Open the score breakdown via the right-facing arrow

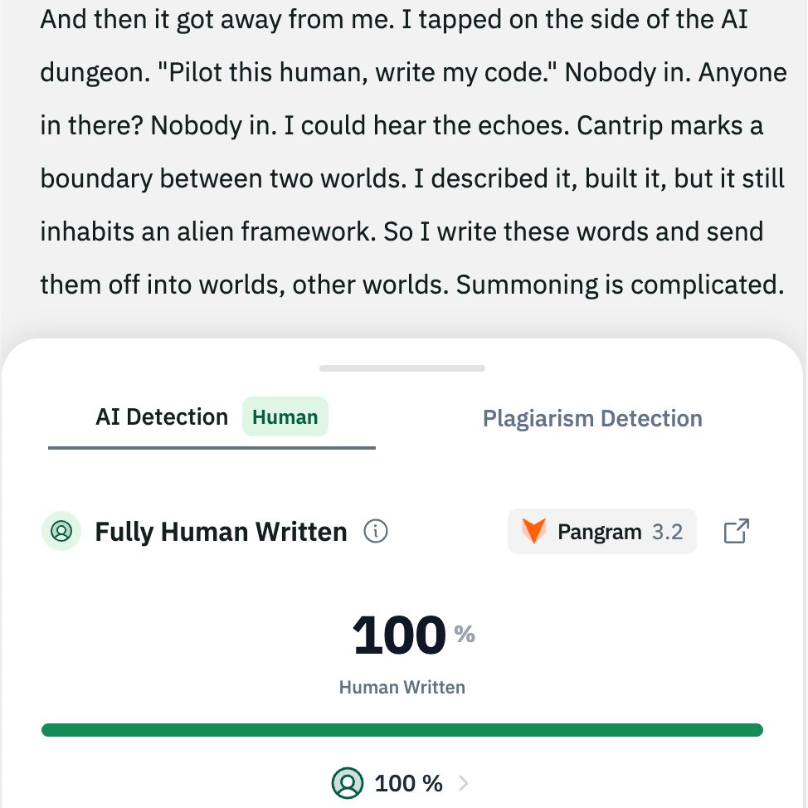[465, 783]
